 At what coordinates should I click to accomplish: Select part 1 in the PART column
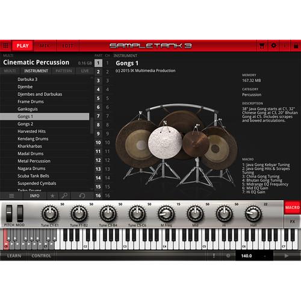coord(98,63)
